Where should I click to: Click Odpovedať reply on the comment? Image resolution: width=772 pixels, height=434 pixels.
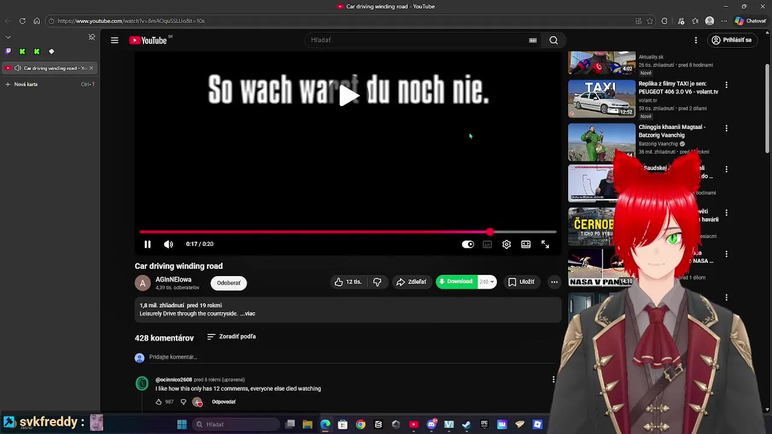point(224,402)
